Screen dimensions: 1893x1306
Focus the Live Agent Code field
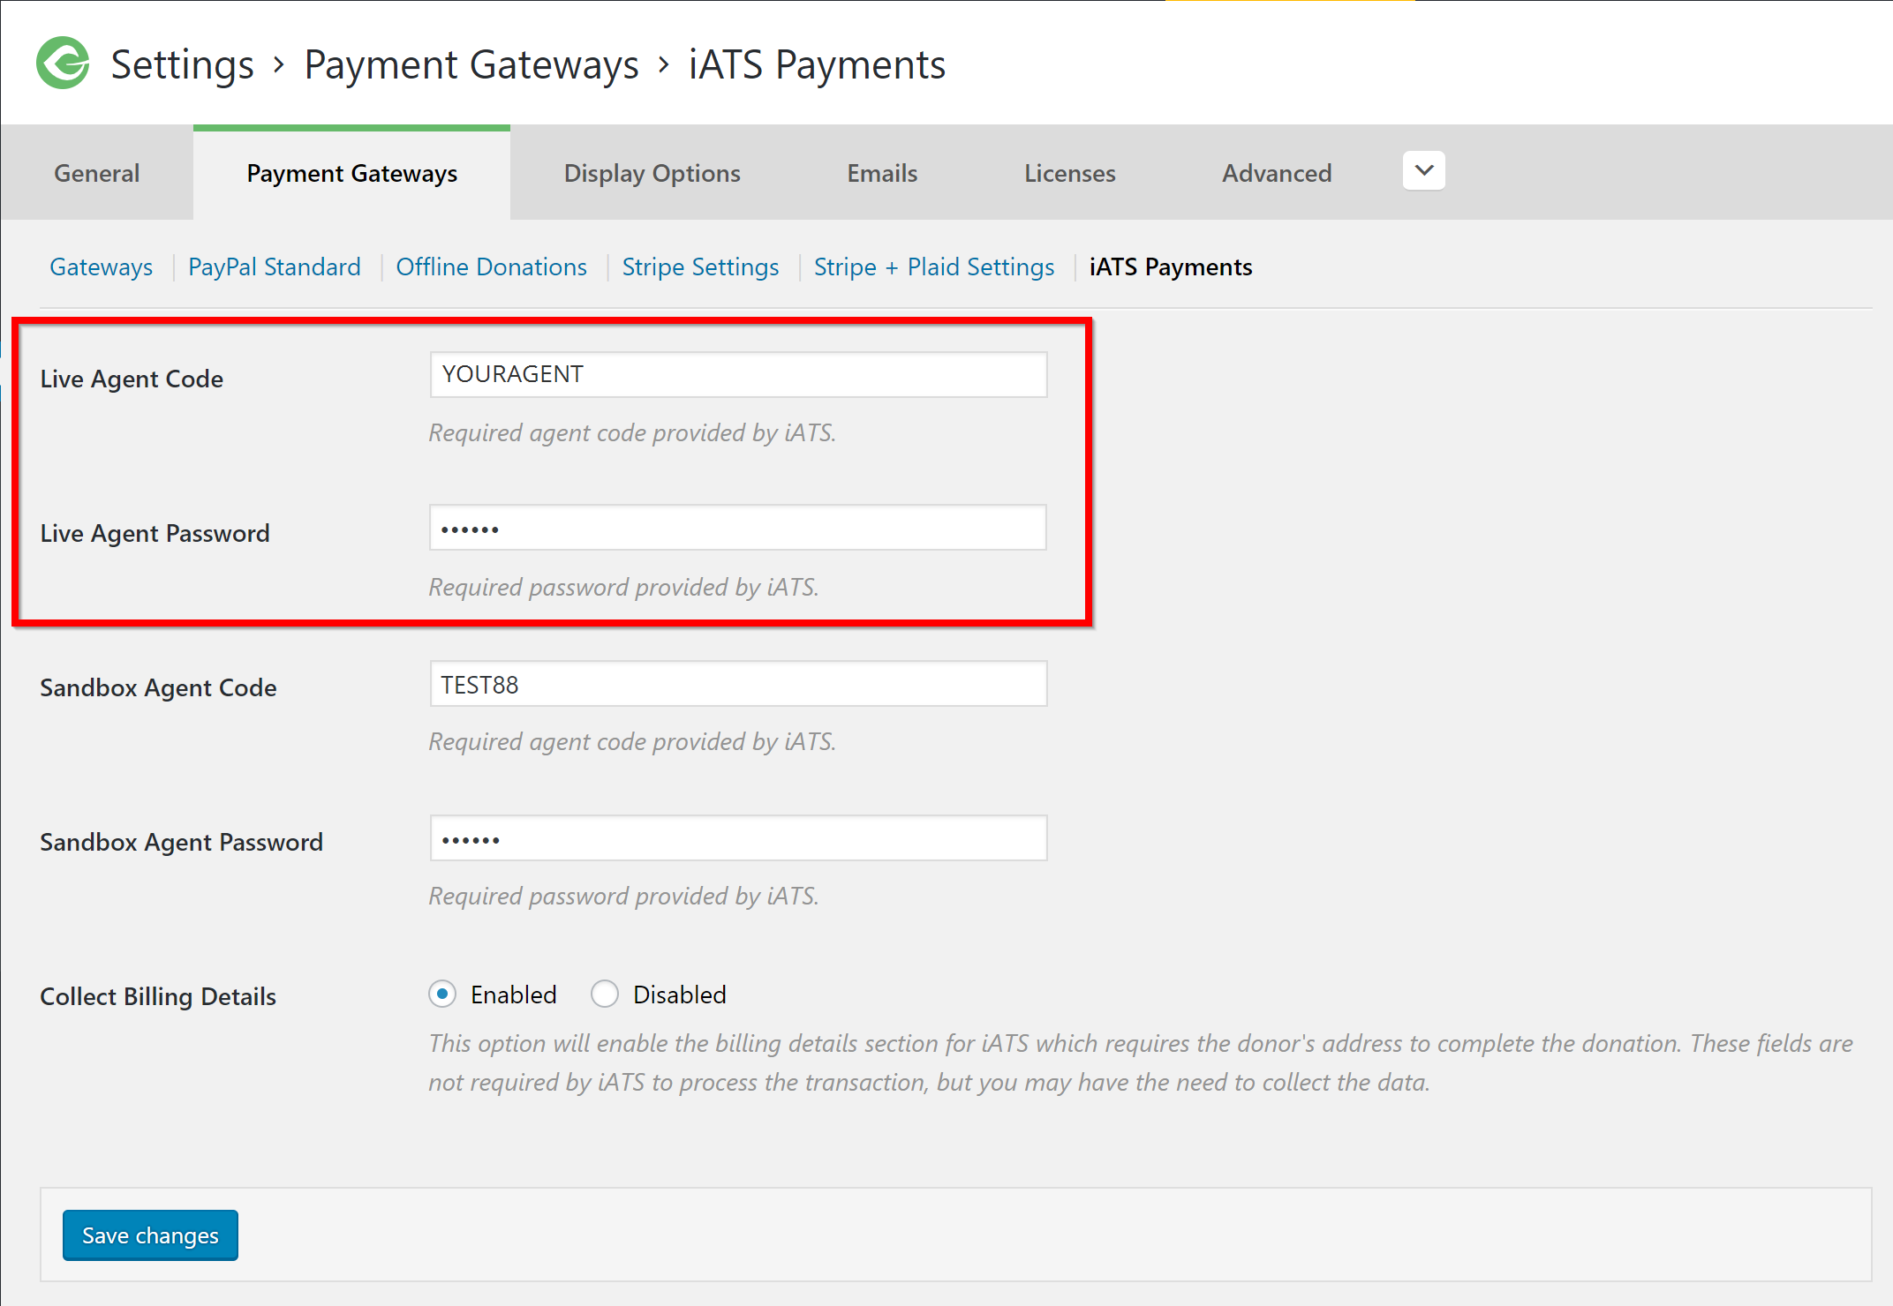pos(738,374)
